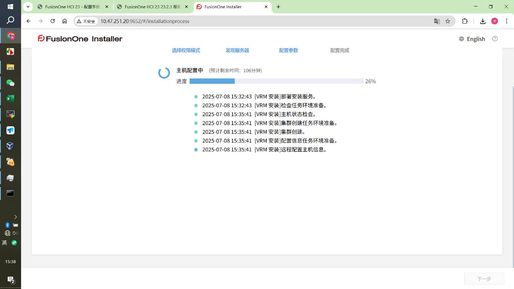Select the log row ending in 集群创建。
The height and width of the screenshot is (289, 514).
click(250, 132)
